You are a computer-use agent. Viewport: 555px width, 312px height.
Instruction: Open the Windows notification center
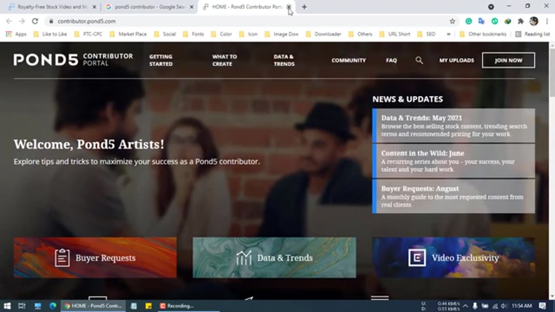point(542,306)
